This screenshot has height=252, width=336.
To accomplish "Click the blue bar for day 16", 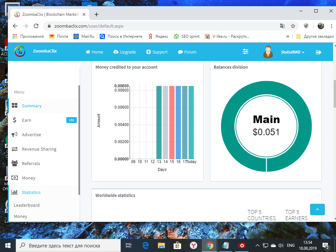I will click(x=178, y=122).
